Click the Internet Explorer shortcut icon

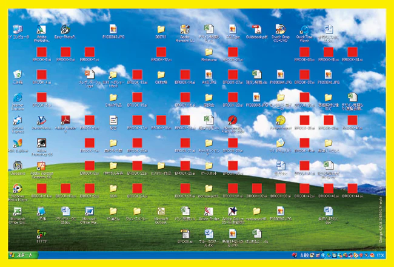[18, 98]
